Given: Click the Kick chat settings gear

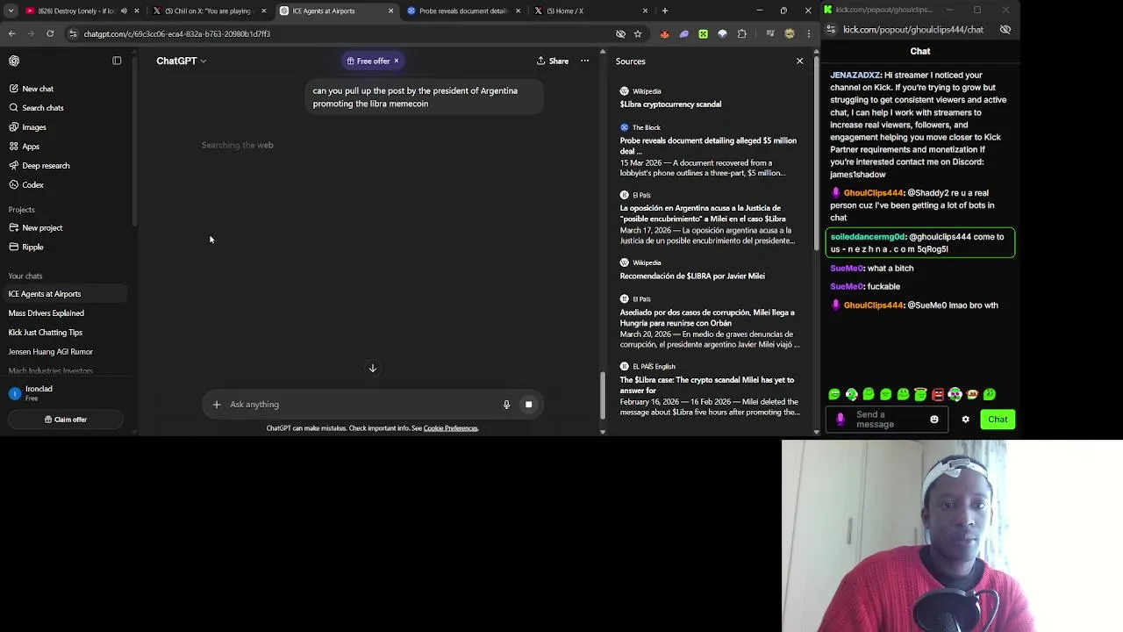Looking at the screenshot, I should click(x=965, y=420).
